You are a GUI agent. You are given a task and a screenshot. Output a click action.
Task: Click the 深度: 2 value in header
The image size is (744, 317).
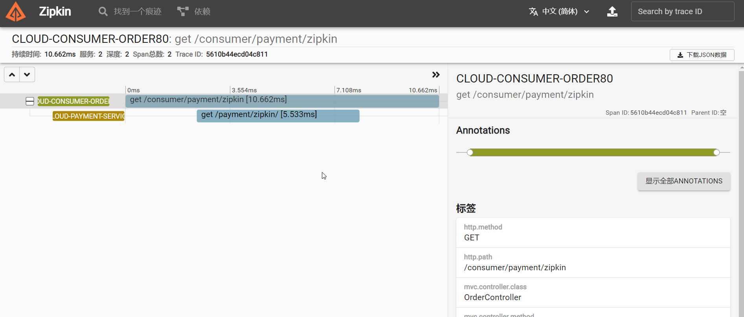(127, 54)
